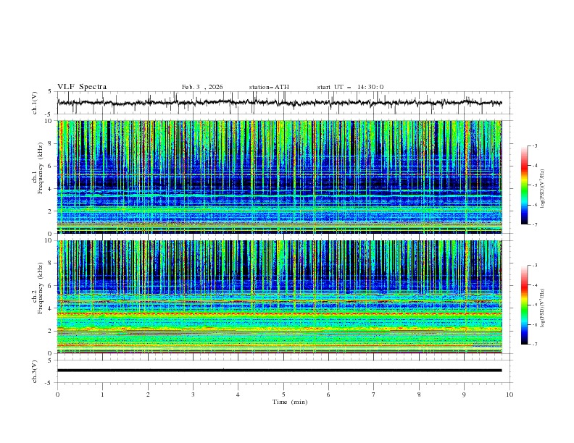Click the ch.1(V) waveform trace panel
The width and height of the screenshot is (574, 443).
(283, 103)
